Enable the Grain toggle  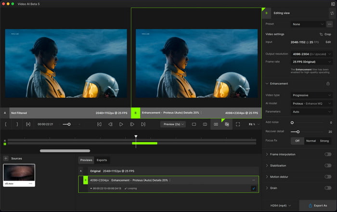tap(328, 188)
